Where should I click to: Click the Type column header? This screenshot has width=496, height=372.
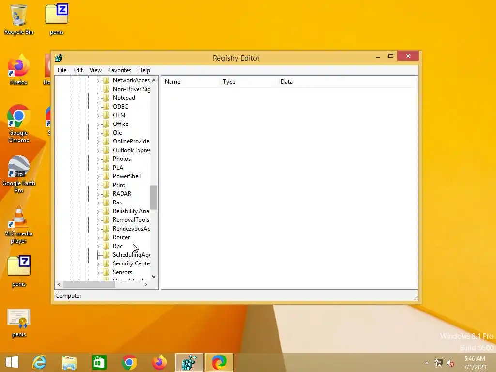[248, 81]
